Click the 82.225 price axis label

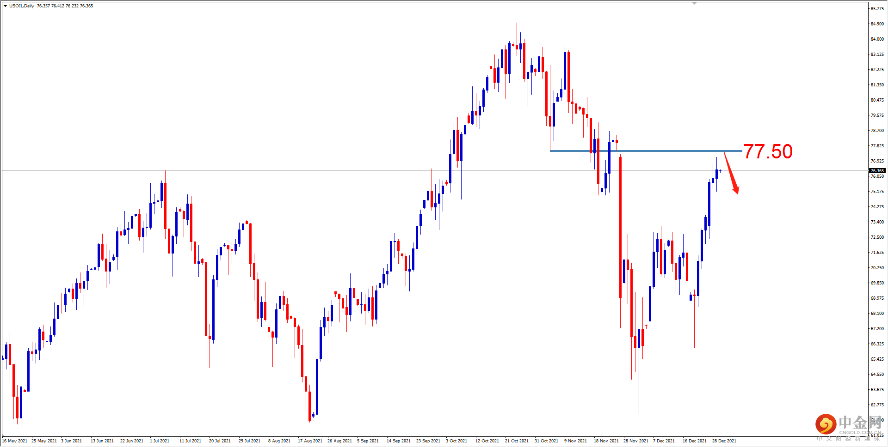coord(877,70)
